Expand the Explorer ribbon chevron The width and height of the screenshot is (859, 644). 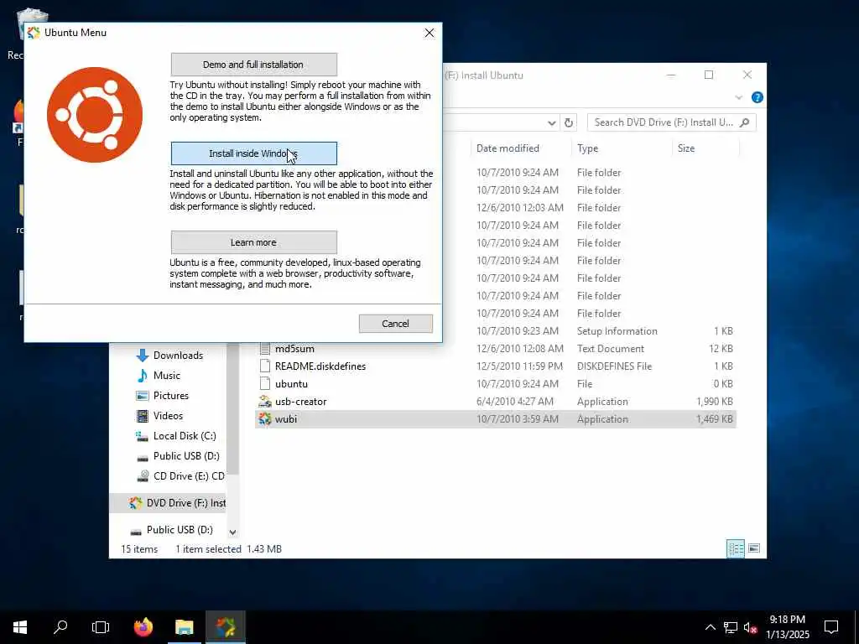tap(738, 97)
